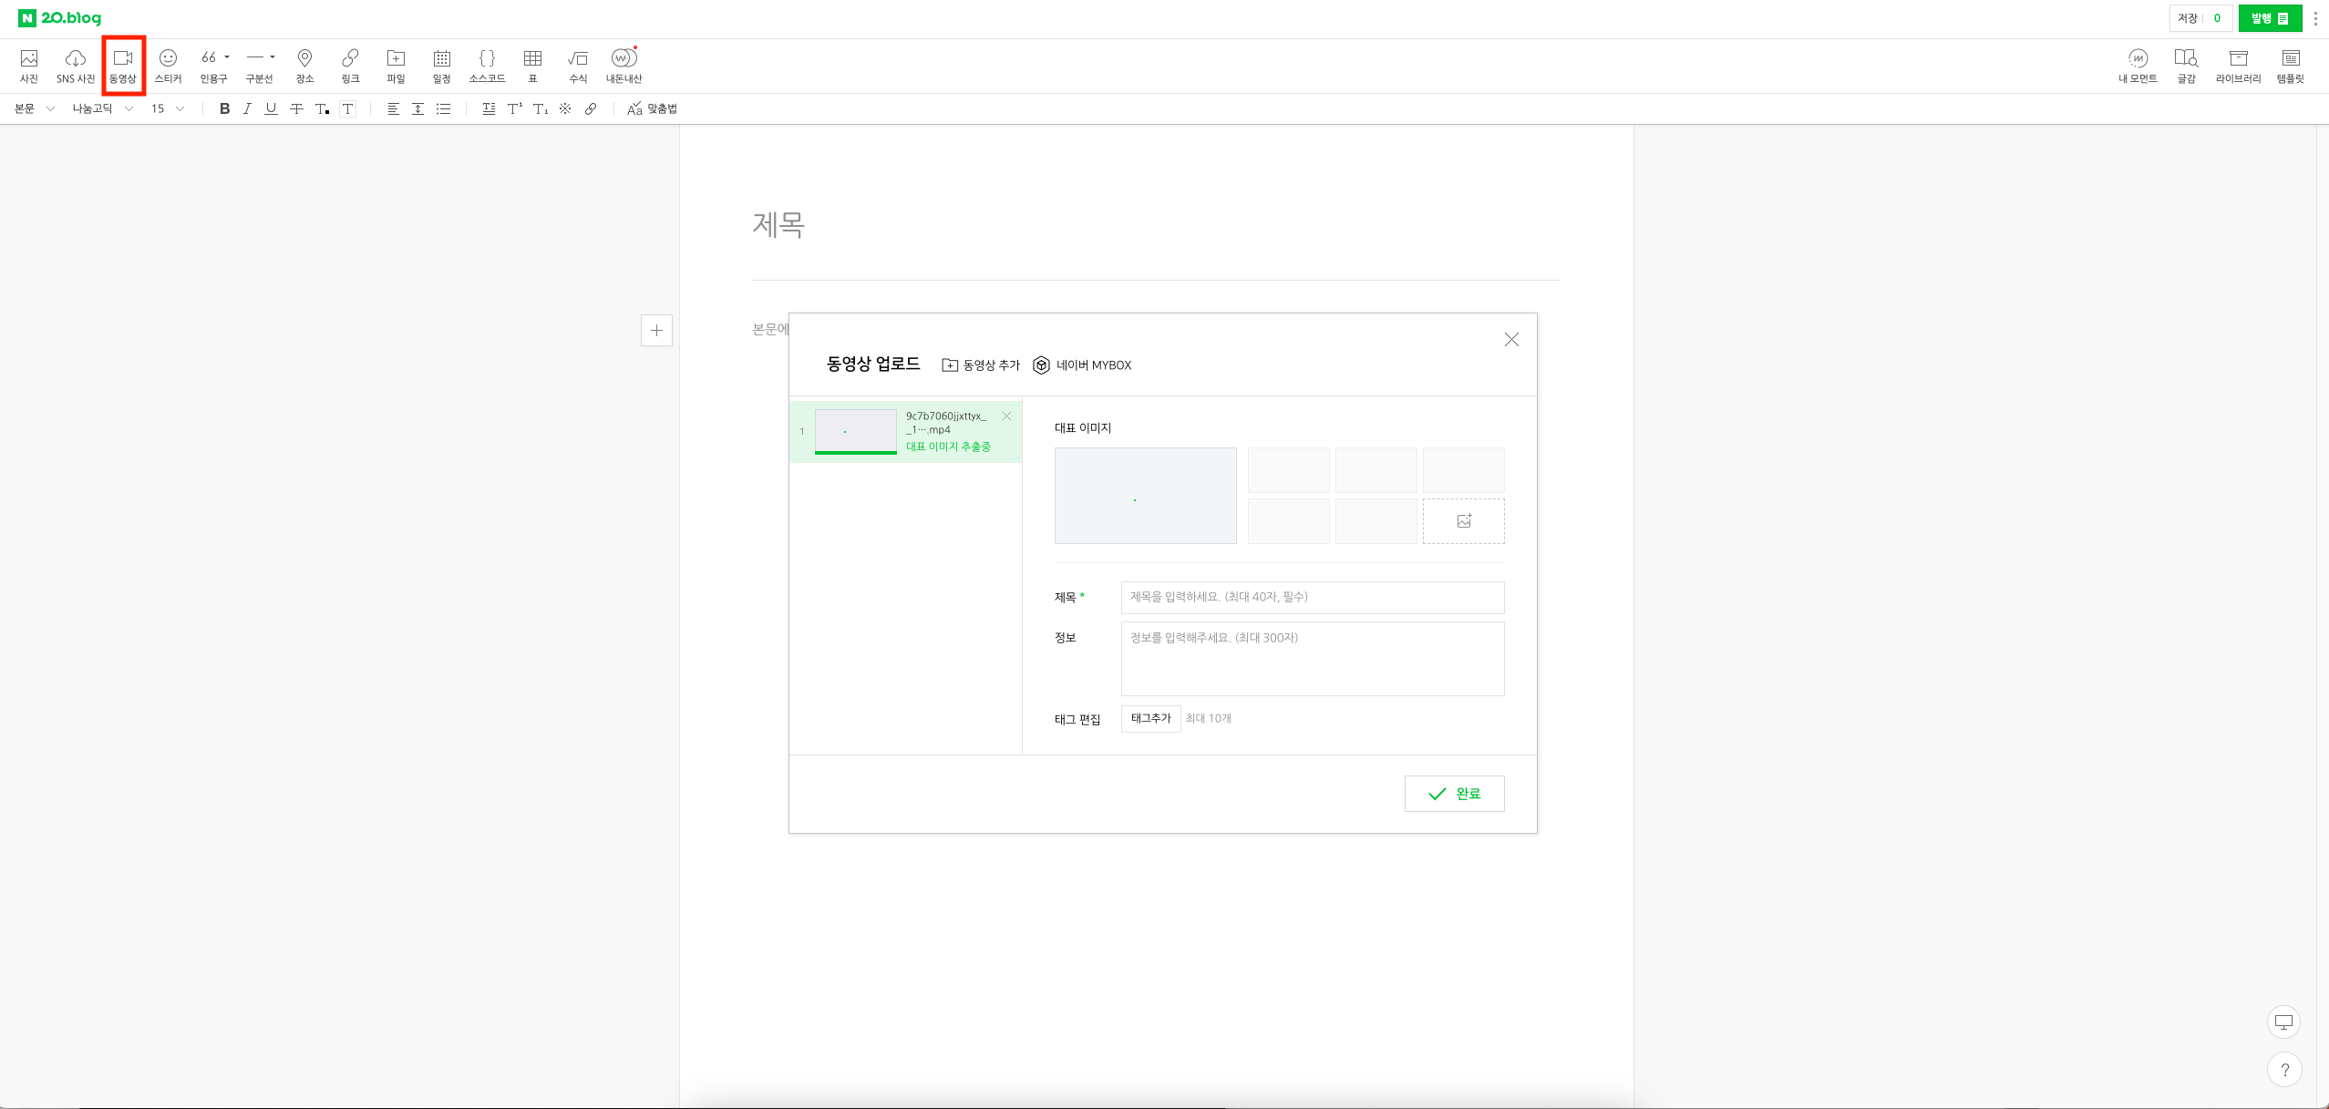The height and width of the screenshot is (1109, 2329).
Task: Open the 수식 formula tool
Action: click(578, 65)
